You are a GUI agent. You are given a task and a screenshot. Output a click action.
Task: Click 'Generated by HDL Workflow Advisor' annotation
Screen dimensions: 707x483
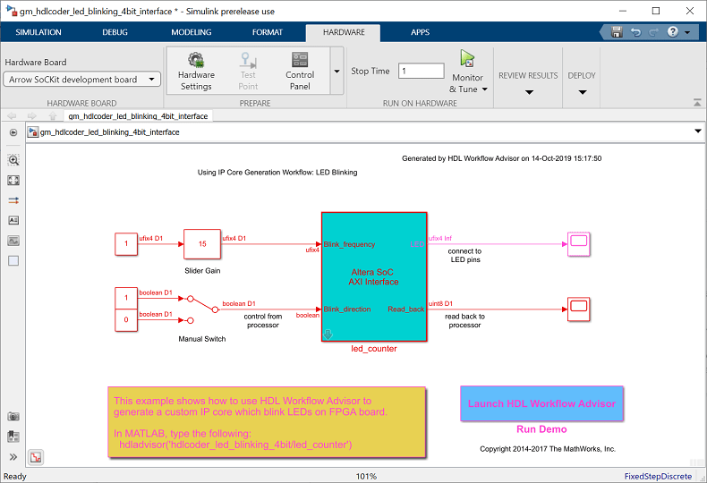tap(501, 158)
